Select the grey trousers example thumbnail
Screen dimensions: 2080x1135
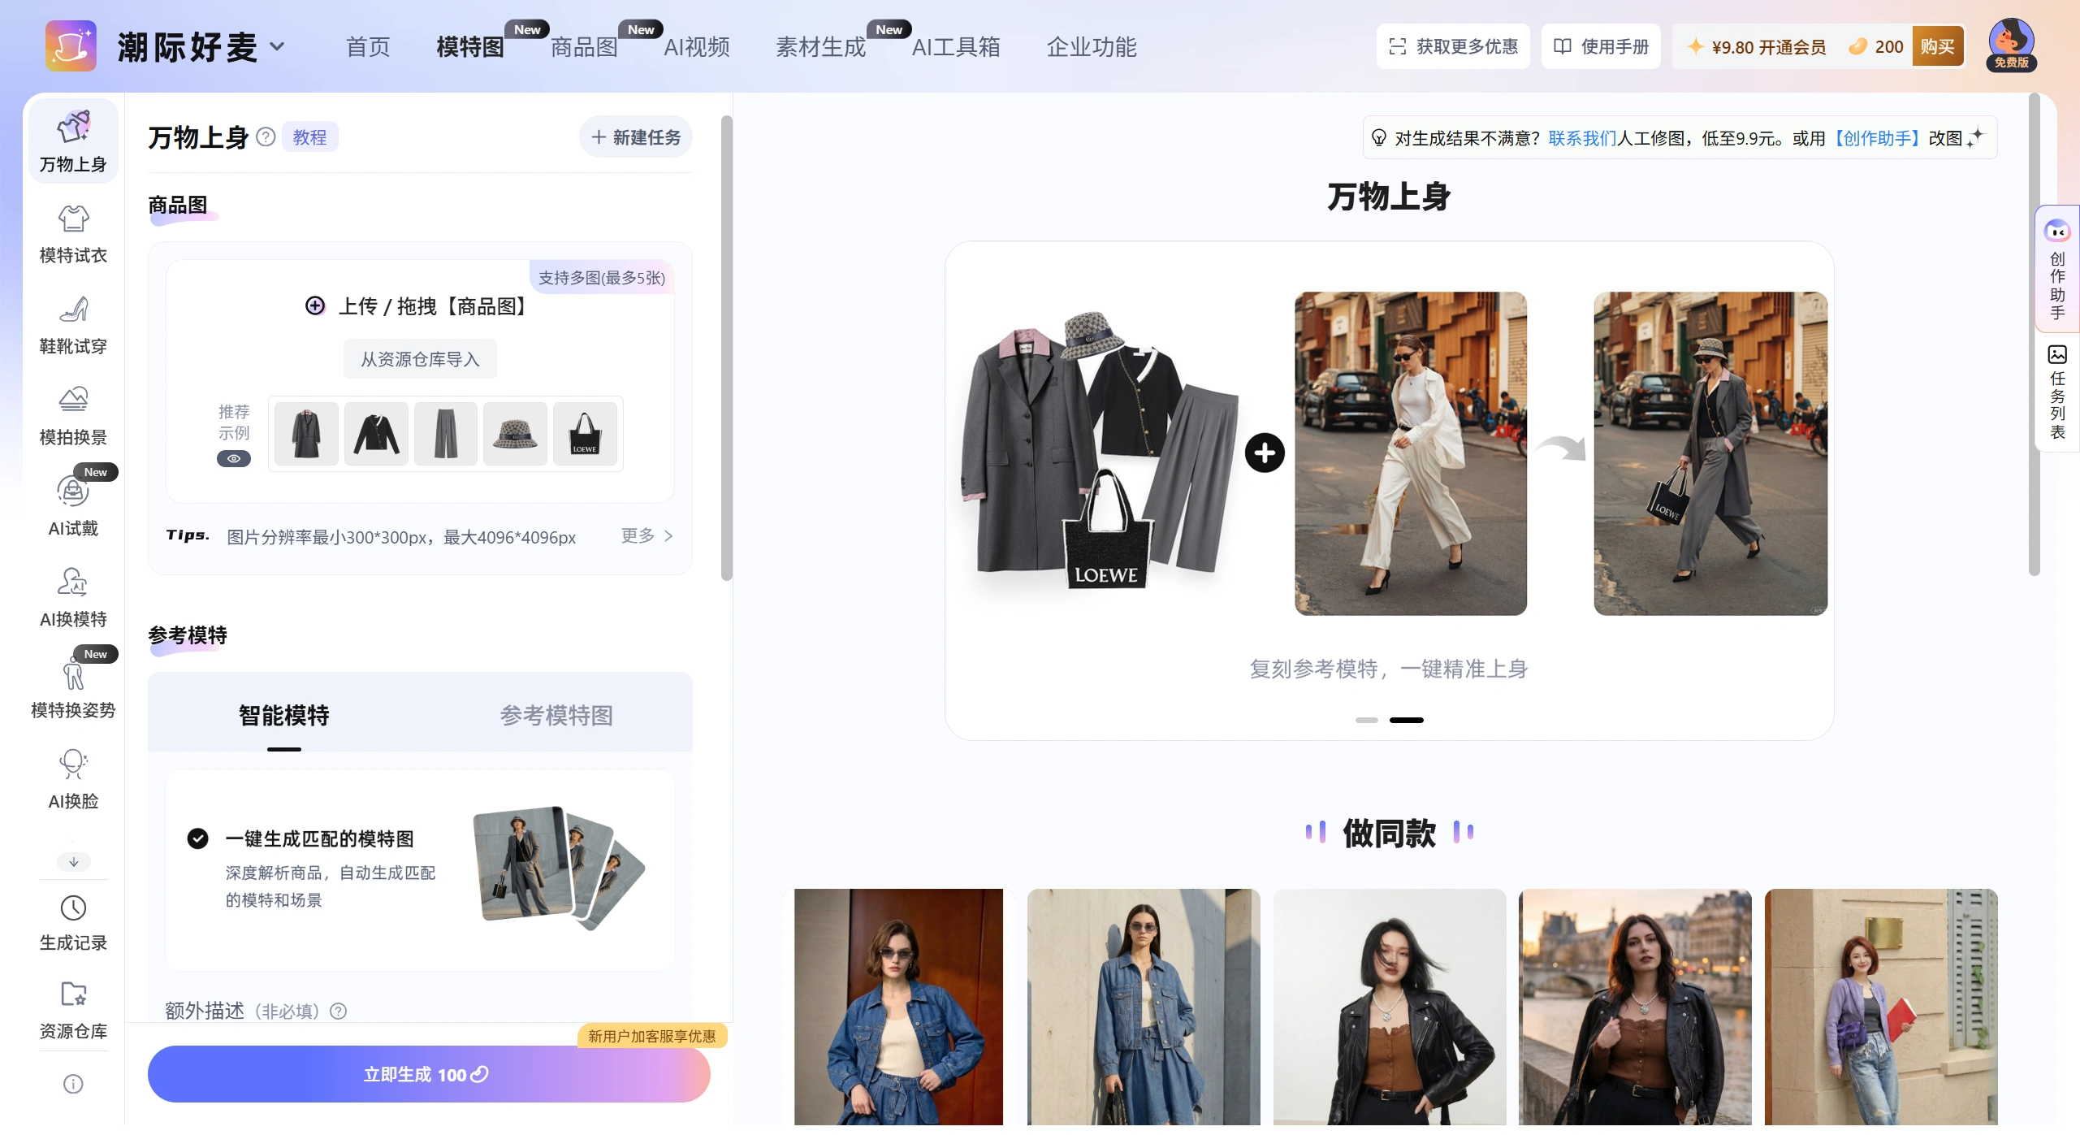[x=446, y=434]
